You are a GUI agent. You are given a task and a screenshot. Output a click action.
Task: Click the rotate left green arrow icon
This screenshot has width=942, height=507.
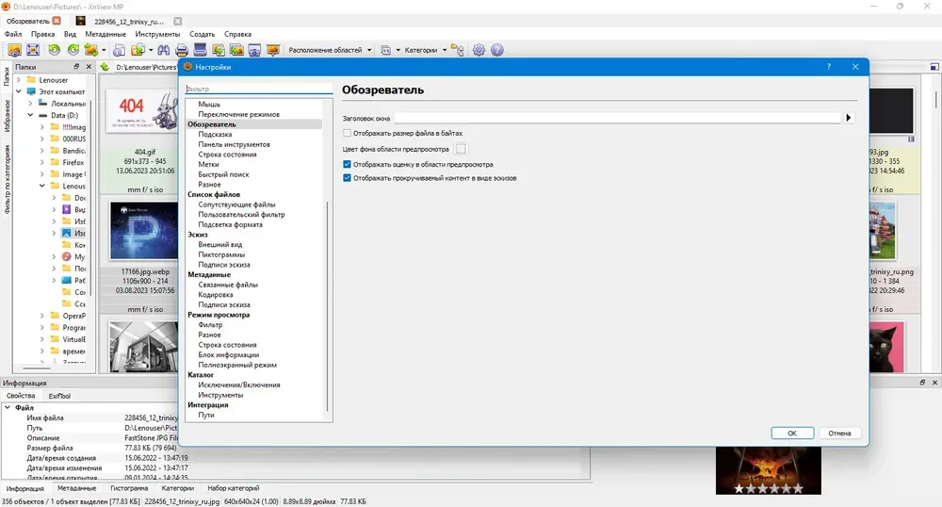[x=54, y=51]
